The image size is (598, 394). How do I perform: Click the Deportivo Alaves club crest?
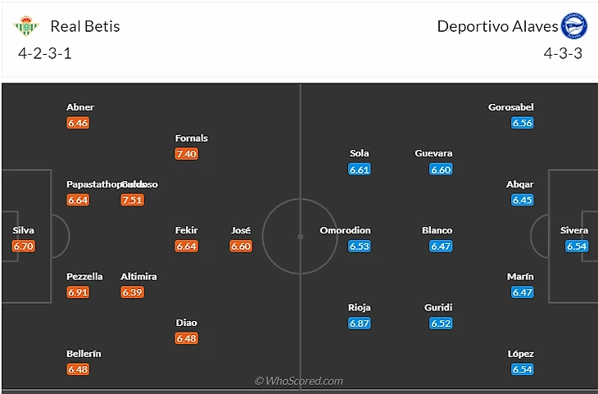(x=573, y=26)
